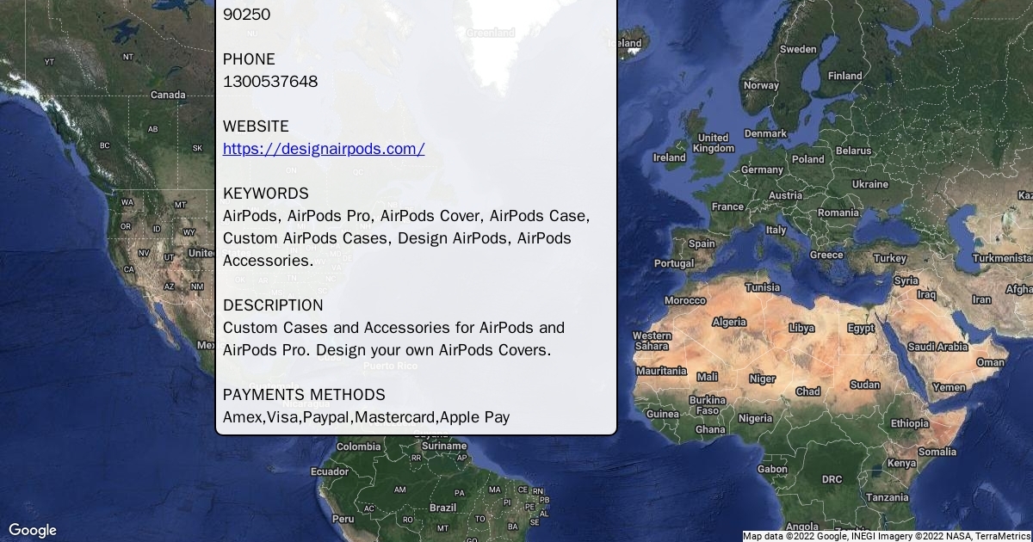Viewport: 1033px width, 542px height.
Task: Click the Canada label on the map
Action: (x=168, y=95)
